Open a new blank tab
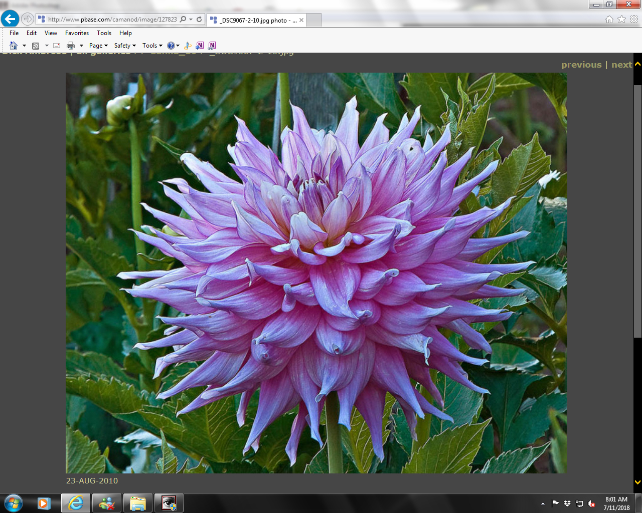This screenshot has height=513, width=642. coord(313,20)
